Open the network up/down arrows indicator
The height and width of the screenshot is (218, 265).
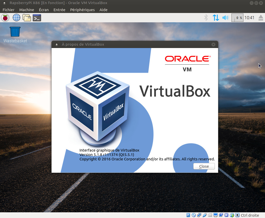tap(216, 18)
